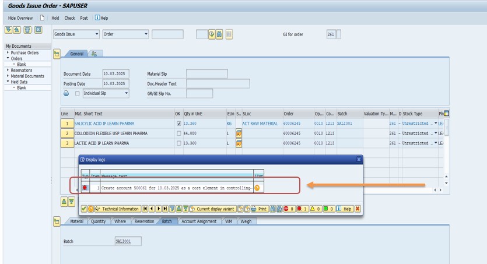Screen dimensions: 487x264
Task: Click the binoculars find icon near order field
Action: coord(219,34)
